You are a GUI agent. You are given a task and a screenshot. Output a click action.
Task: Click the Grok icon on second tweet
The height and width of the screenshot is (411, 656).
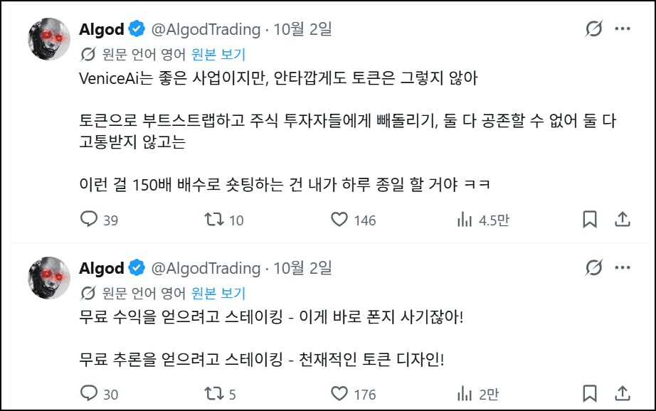[x=593, y=267]
